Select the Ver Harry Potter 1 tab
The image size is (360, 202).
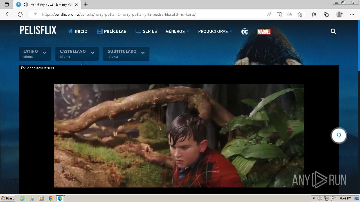pos(47,4)
